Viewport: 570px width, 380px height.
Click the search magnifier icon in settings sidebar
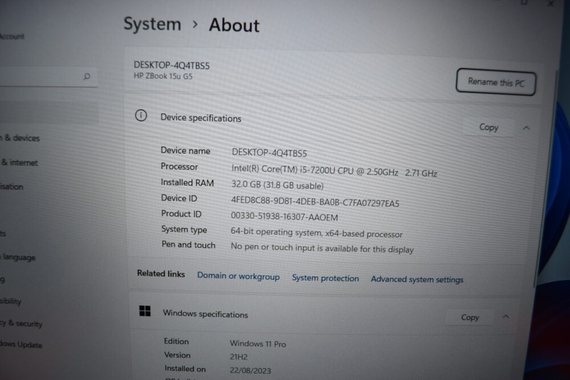(87, 76)
